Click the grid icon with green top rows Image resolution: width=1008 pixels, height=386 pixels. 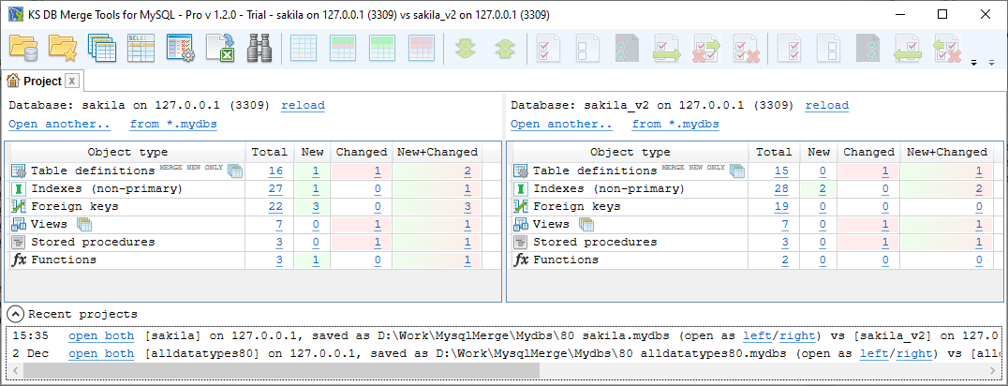click(382, 48)
